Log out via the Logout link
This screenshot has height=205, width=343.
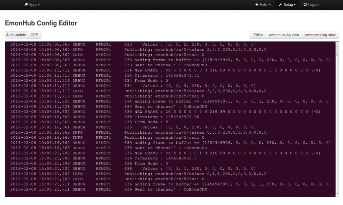click(312, 5)
